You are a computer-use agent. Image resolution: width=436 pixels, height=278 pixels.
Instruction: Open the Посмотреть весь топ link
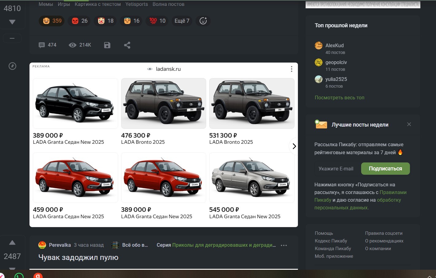click(x=339, y=97)
